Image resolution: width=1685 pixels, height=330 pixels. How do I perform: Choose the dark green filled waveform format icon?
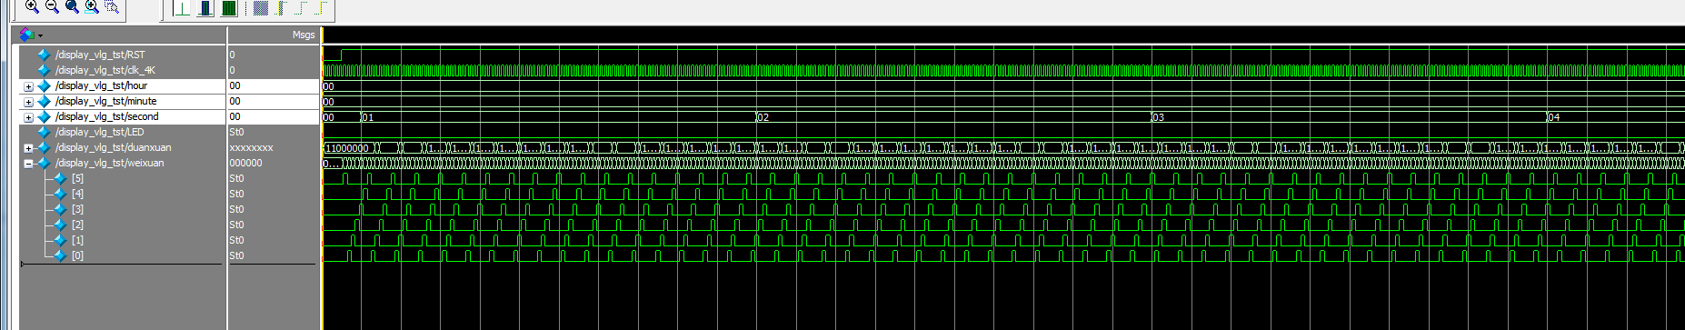pos(229,8)
